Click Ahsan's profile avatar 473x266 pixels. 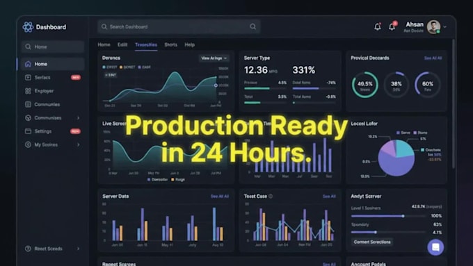[x=434, y=27]
